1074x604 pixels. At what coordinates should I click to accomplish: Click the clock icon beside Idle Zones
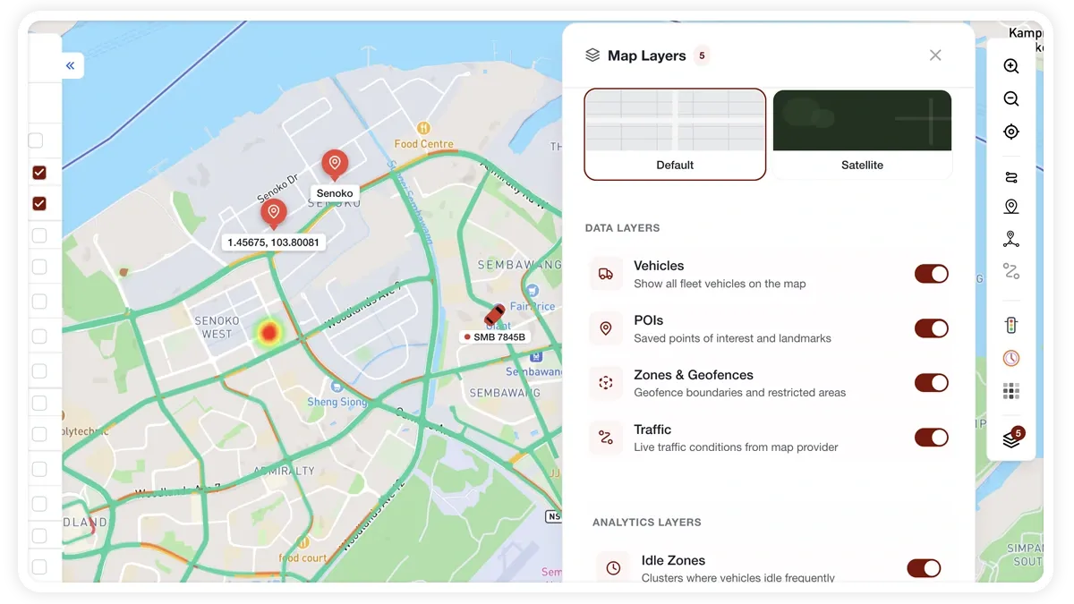click(x=613, y=568)
